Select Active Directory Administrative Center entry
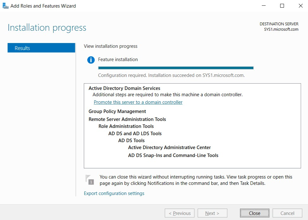Image resolution: width=308 pixels, height=220 pixels. pos(169,148)
